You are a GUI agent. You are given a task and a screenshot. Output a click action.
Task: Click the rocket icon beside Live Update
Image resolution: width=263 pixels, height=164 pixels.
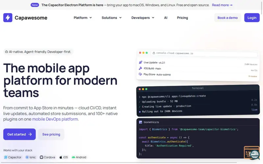click(141, 62)
